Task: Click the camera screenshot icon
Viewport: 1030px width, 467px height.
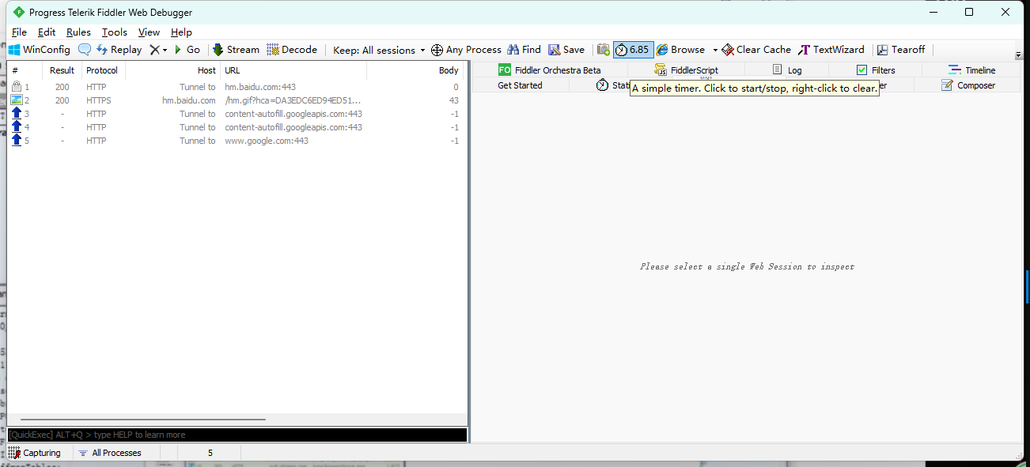Action: (x=604, y=50)
